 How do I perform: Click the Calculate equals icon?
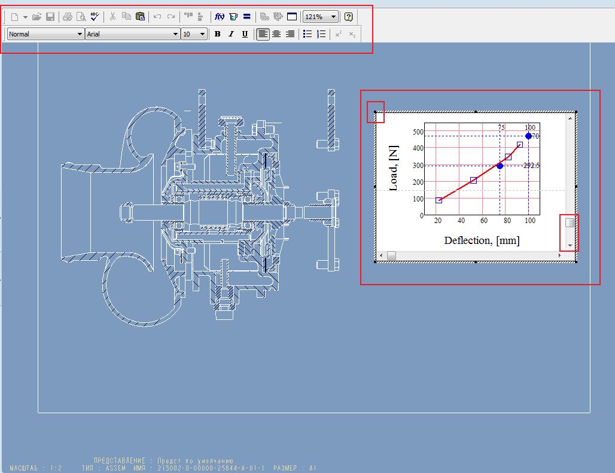click(x=246, y=17)
